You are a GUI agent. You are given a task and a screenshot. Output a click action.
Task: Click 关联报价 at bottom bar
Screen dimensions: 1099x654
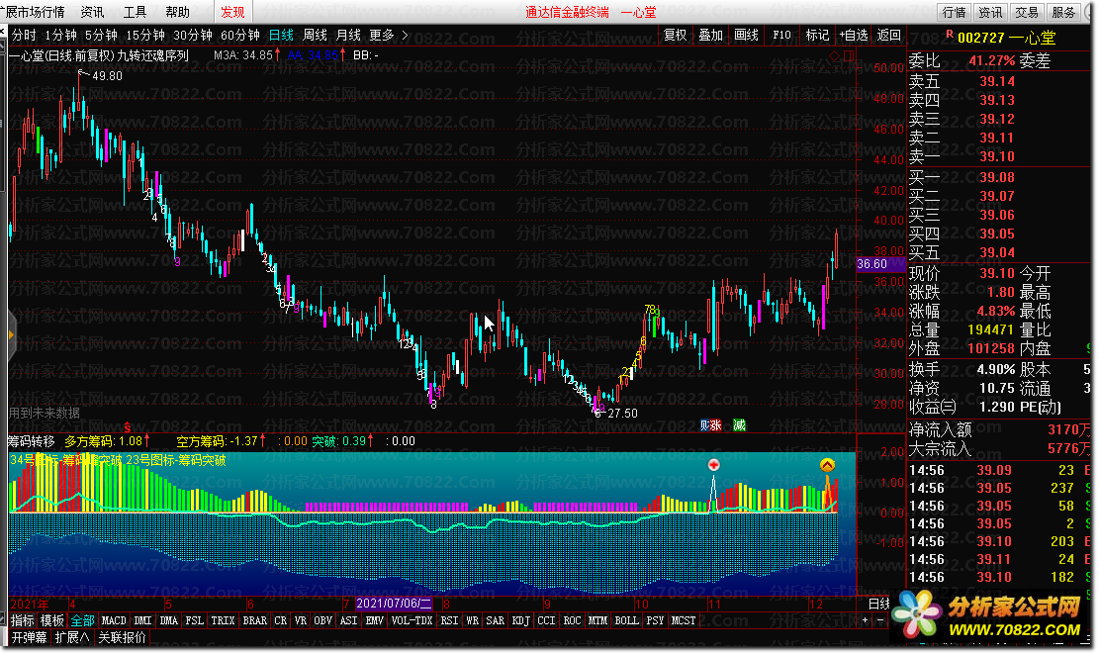tap(122, 637)
